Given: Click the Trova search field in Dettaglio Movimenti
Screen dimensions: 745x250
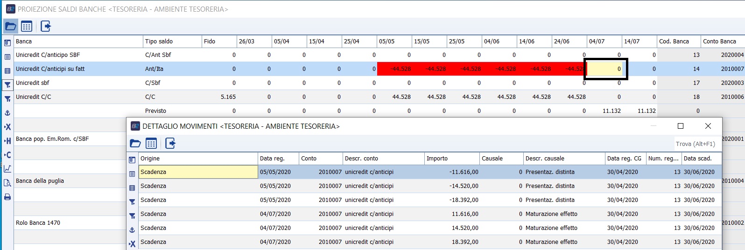Looking at the screenshot, I should pyautogui.click(x=696, y=144).
